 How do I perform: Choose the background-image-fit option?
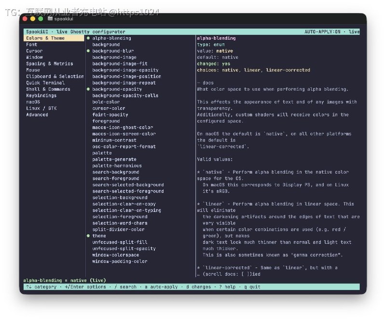coord(120,64)
